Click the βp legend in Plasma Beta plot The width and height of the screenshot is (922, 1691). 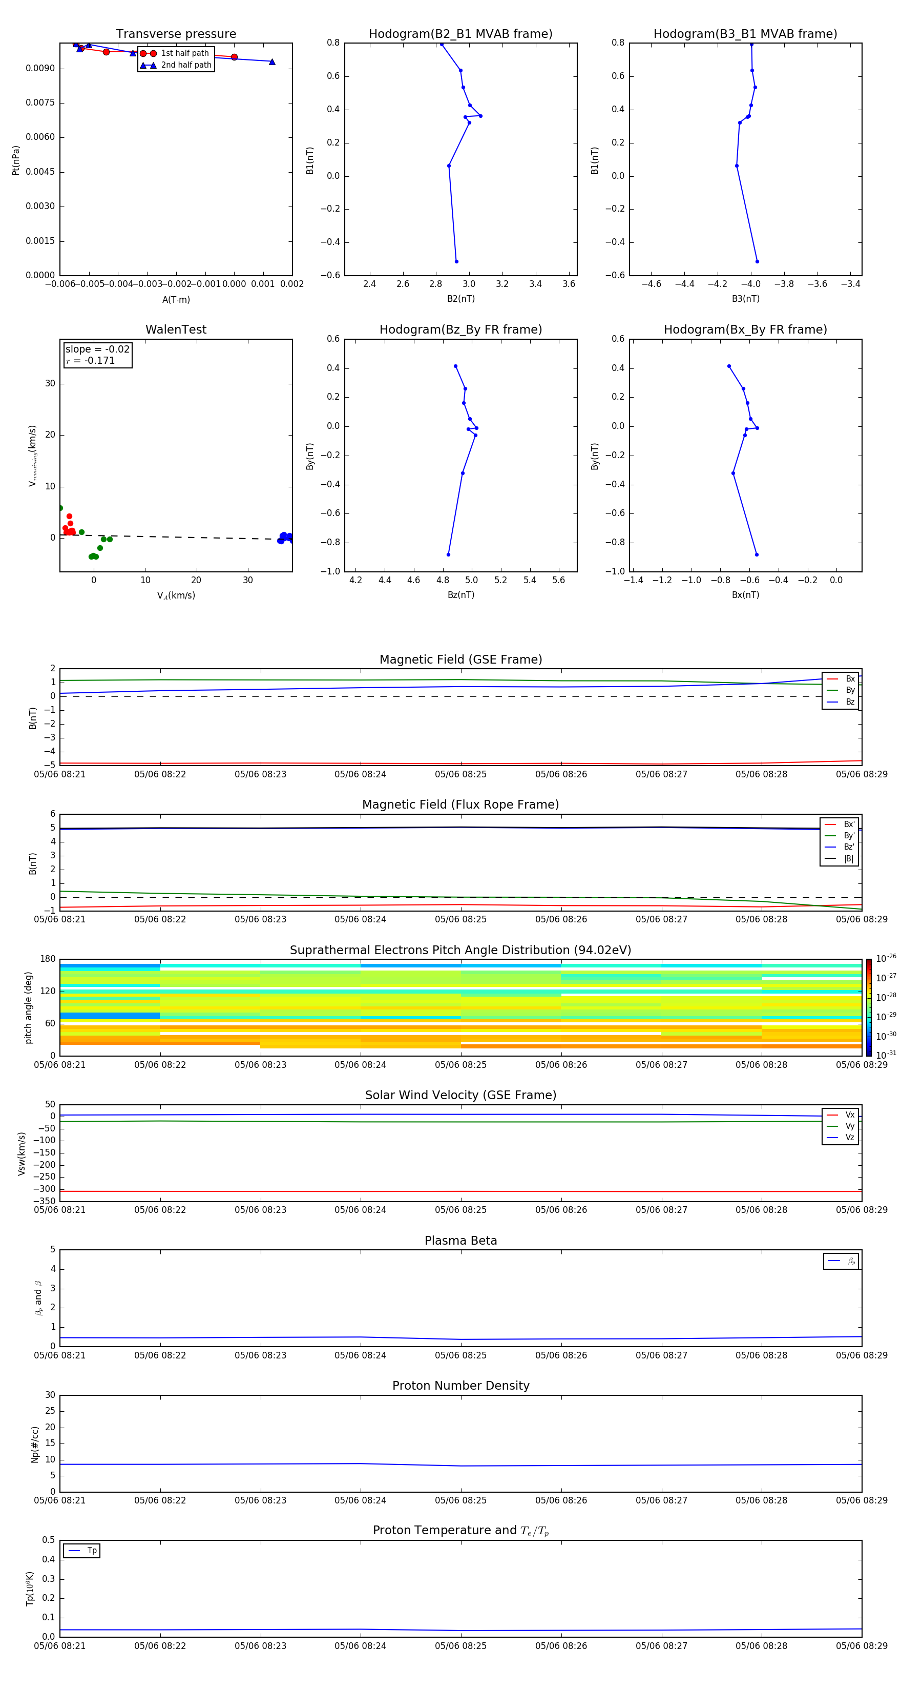coord(841,1261)
